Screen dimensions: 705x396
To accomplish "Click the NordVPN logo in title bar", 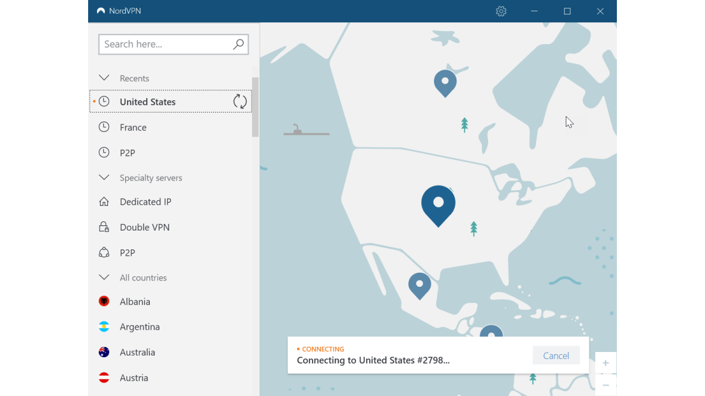I will click(x=101, y=11).
